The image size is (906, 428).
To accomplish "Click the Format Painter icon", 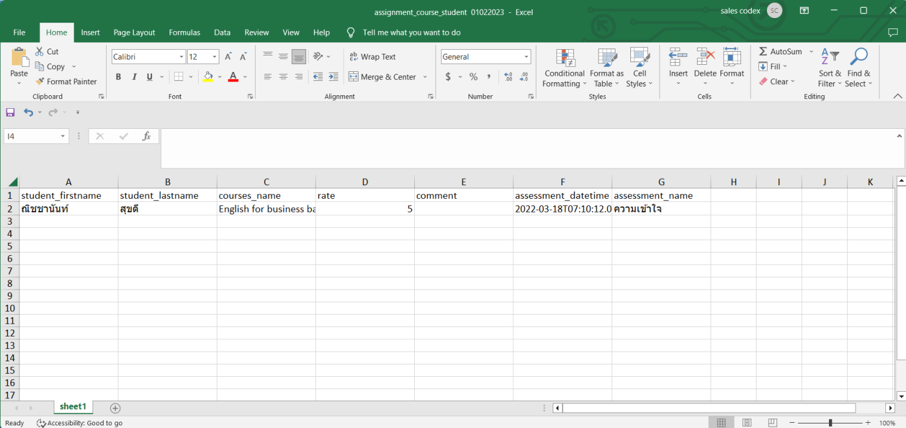I will coord(40,82).
